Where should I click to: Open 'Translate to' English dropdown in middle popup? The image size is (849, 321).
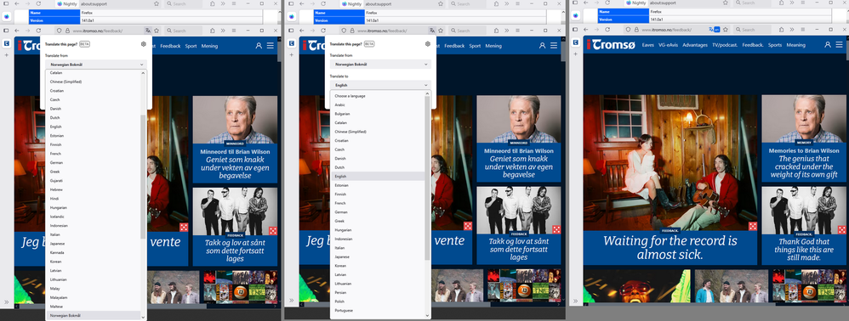click(380, 85)
